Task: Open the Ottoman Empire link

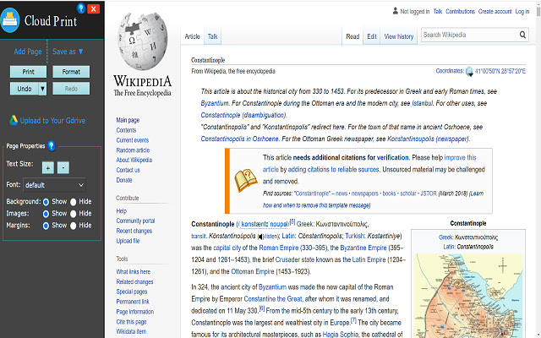Action: pyautogui.click(x=252, y=271)
